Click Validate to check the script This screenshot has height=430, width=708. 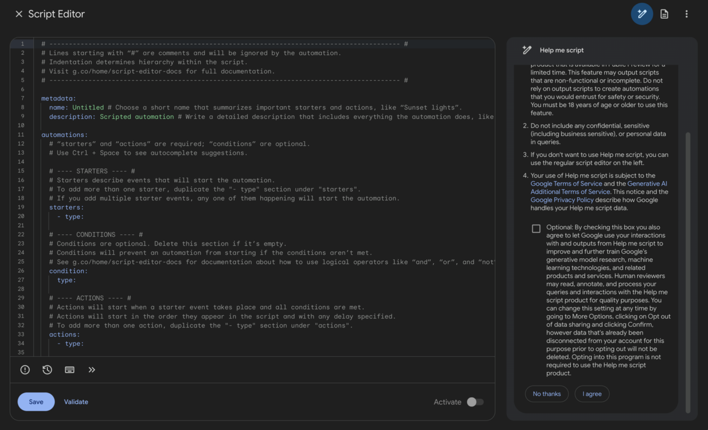[76, 402]
